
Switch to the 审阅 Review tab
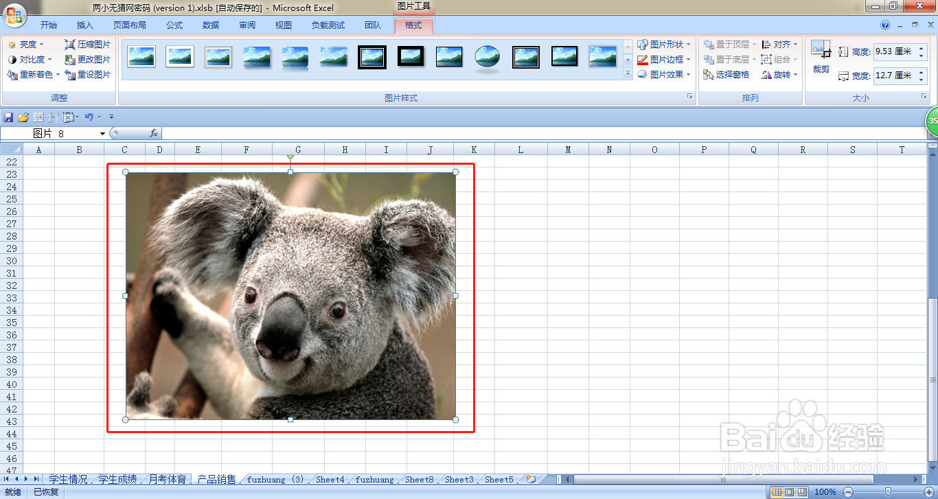(x=247, y=25)
